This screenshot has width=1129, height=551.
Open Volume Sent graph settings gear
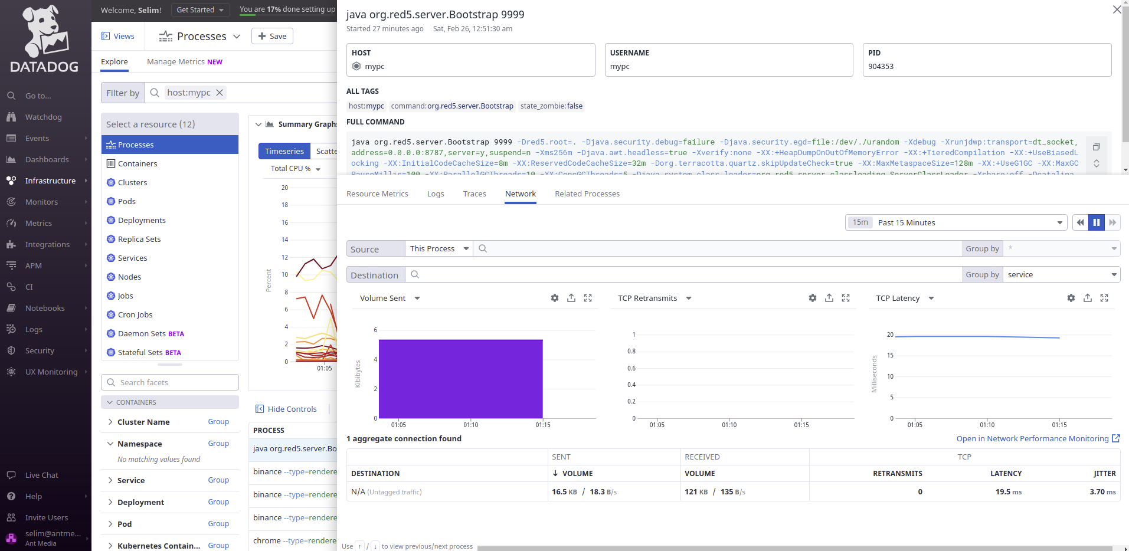(x=555, y=298)
